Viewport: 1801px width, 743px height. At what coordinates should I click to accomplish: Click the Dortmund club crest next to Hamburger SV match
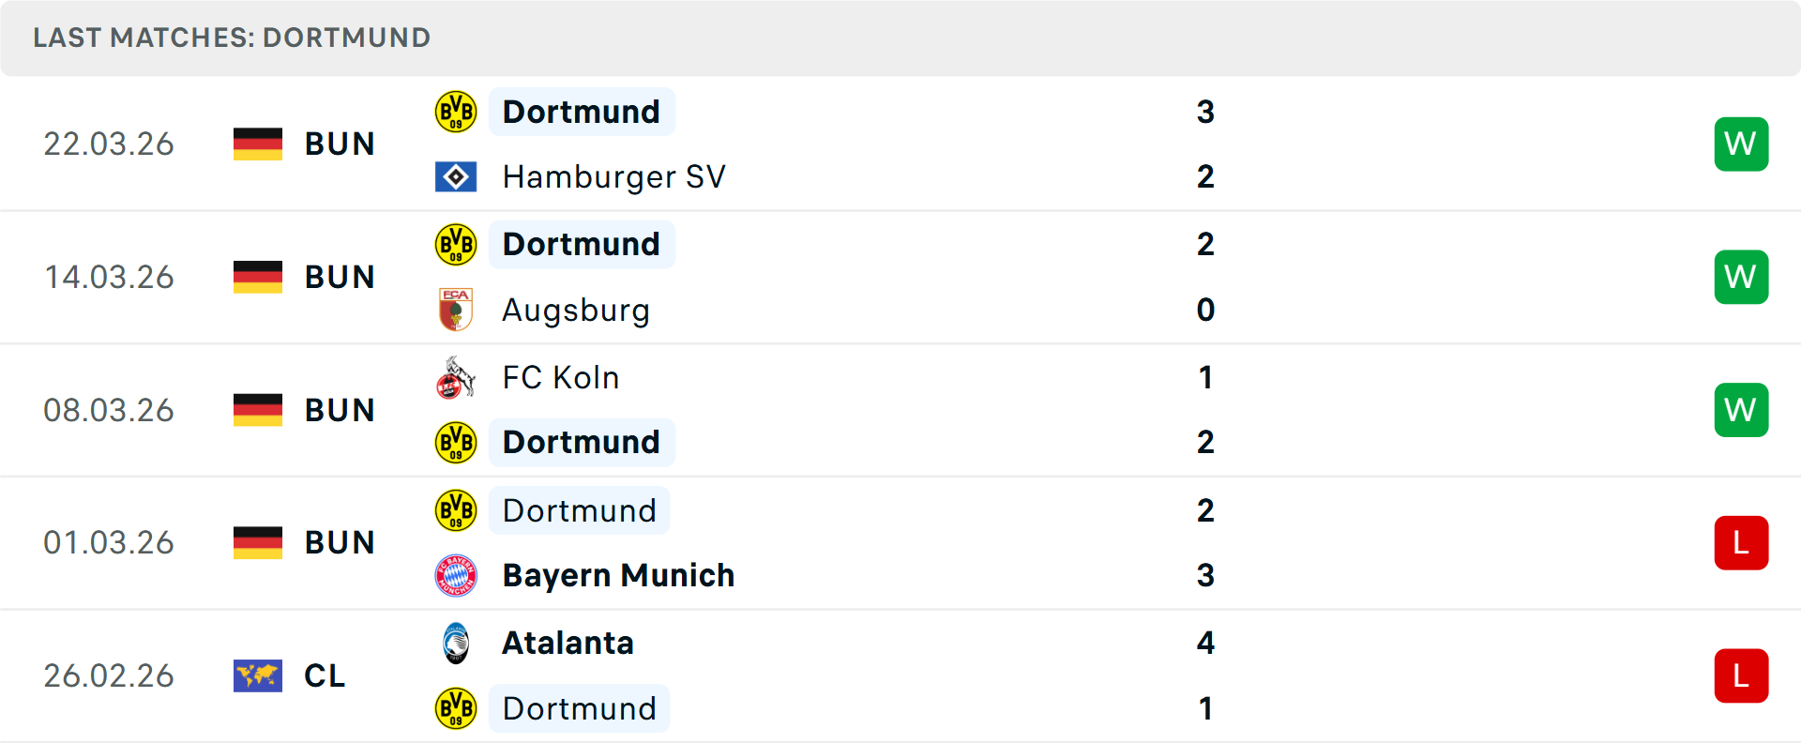click(456, 111)
